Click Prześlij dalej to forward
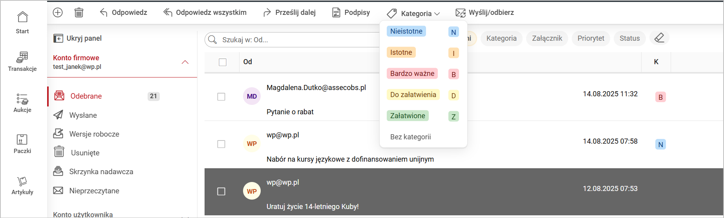724x218 pixels. [289, 13]
